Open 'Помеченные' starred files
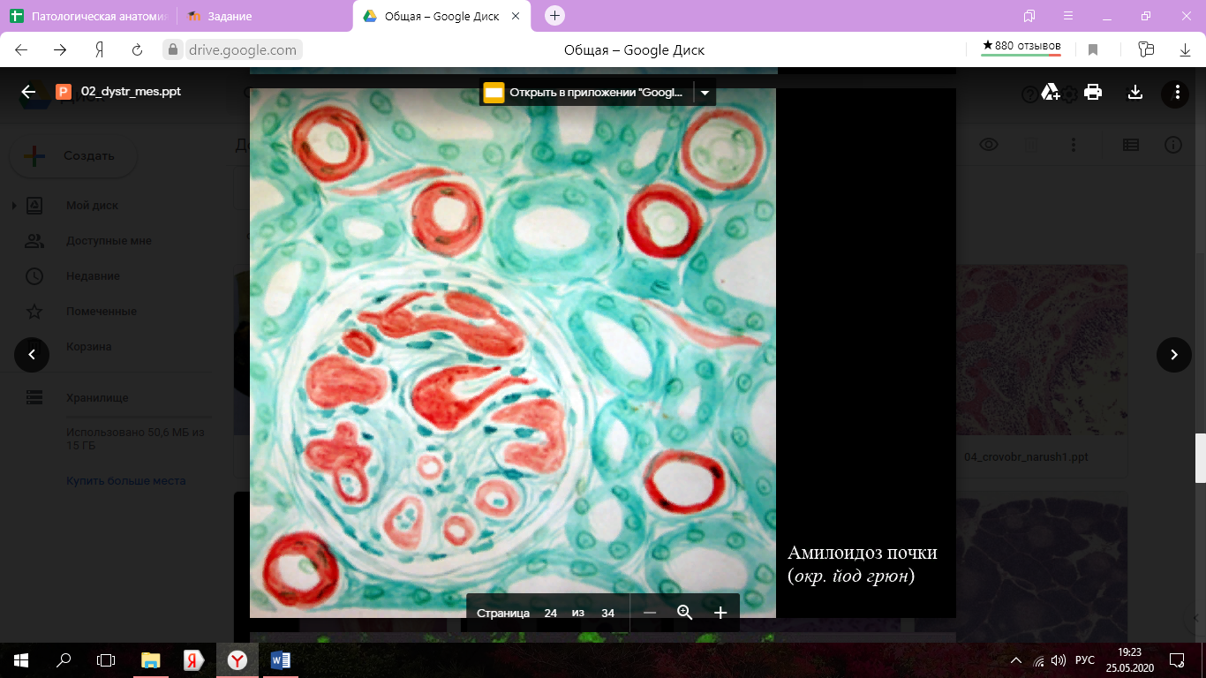The image size is (1206, 678). point(102,312)
